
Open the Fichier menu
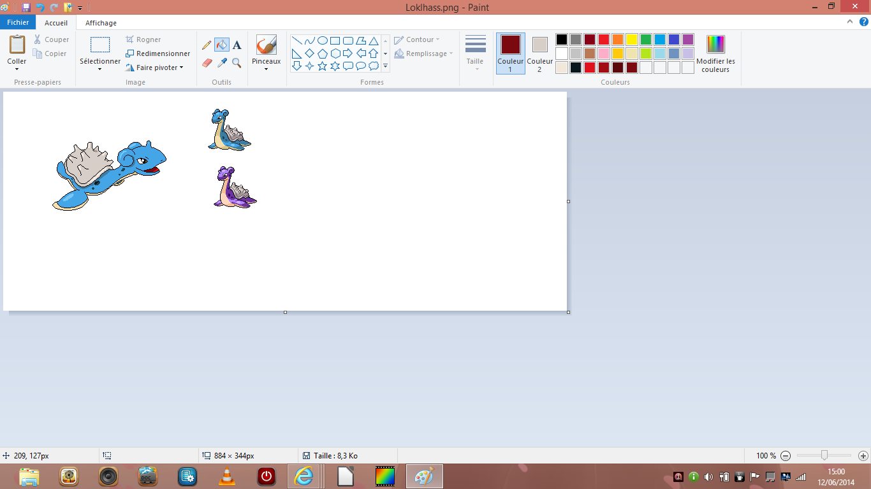(x=18, y=22)
